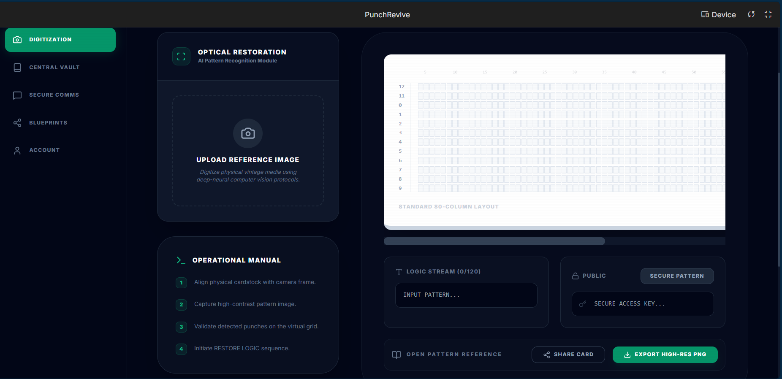Click 'Align physical cardstock with camera frame' text
The height and width of the screenshot is (379, 782).
coord(255,282)
